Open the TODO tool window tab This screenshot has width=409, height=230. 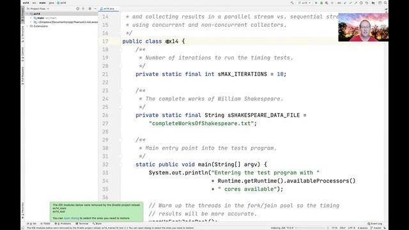point(45,224)
